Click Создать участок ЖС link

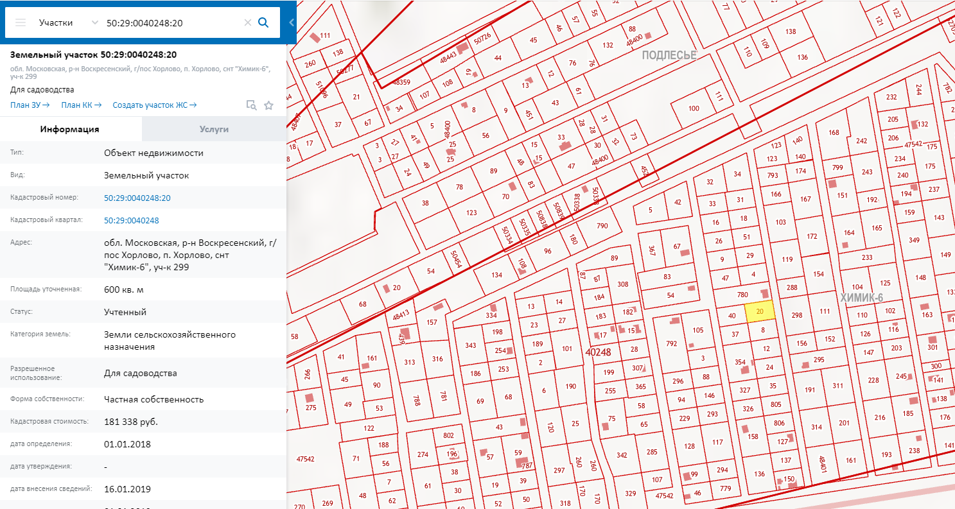tap(154, 105)
